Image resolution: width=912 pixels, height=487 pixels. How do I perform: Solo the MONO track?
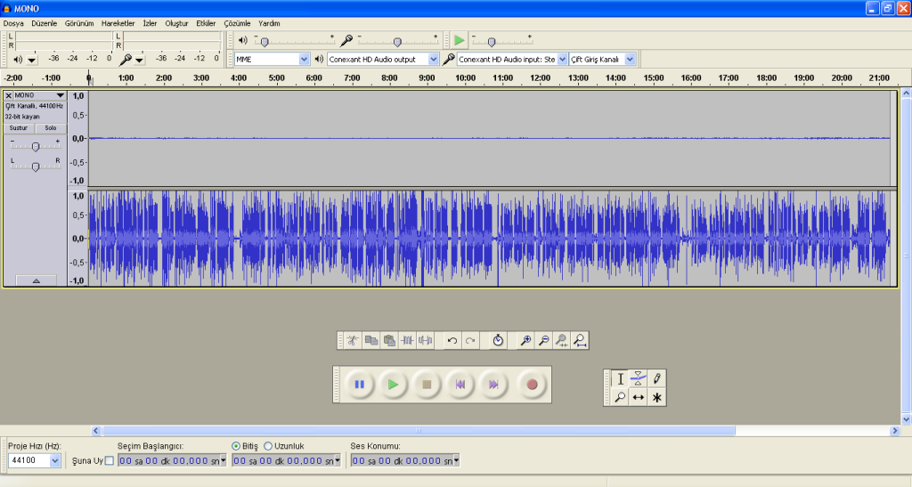pos(51,128)
